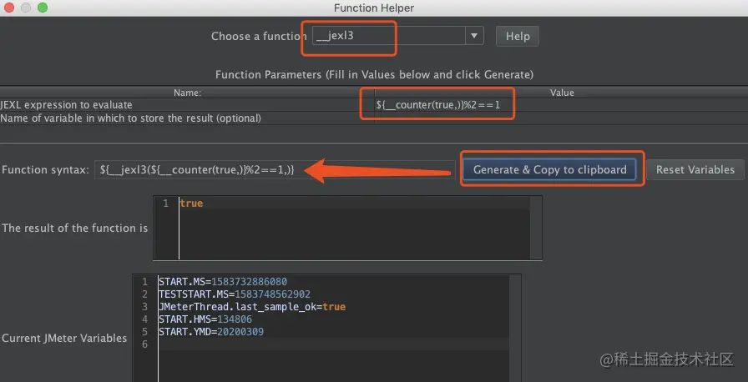Click the START.MS=1583732886080 line
This screenshot has height=382, width=748.
[223, 282]
